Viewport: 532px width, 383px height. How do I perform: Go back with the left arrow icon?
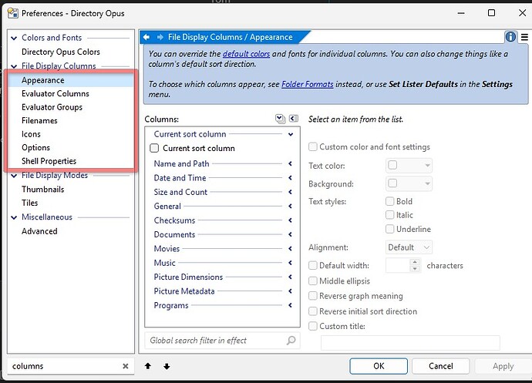[146, 37]
